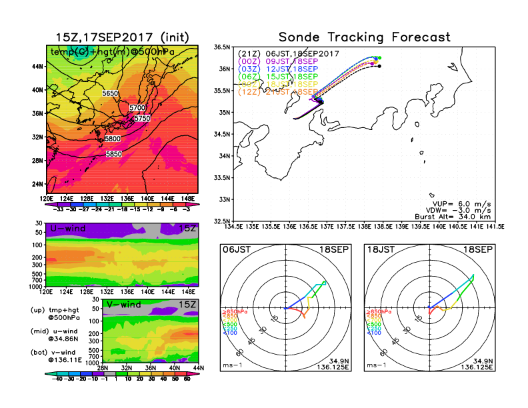Click the '(mid) u-wind' description
This screenshot has width=528, height=408.
54,331
